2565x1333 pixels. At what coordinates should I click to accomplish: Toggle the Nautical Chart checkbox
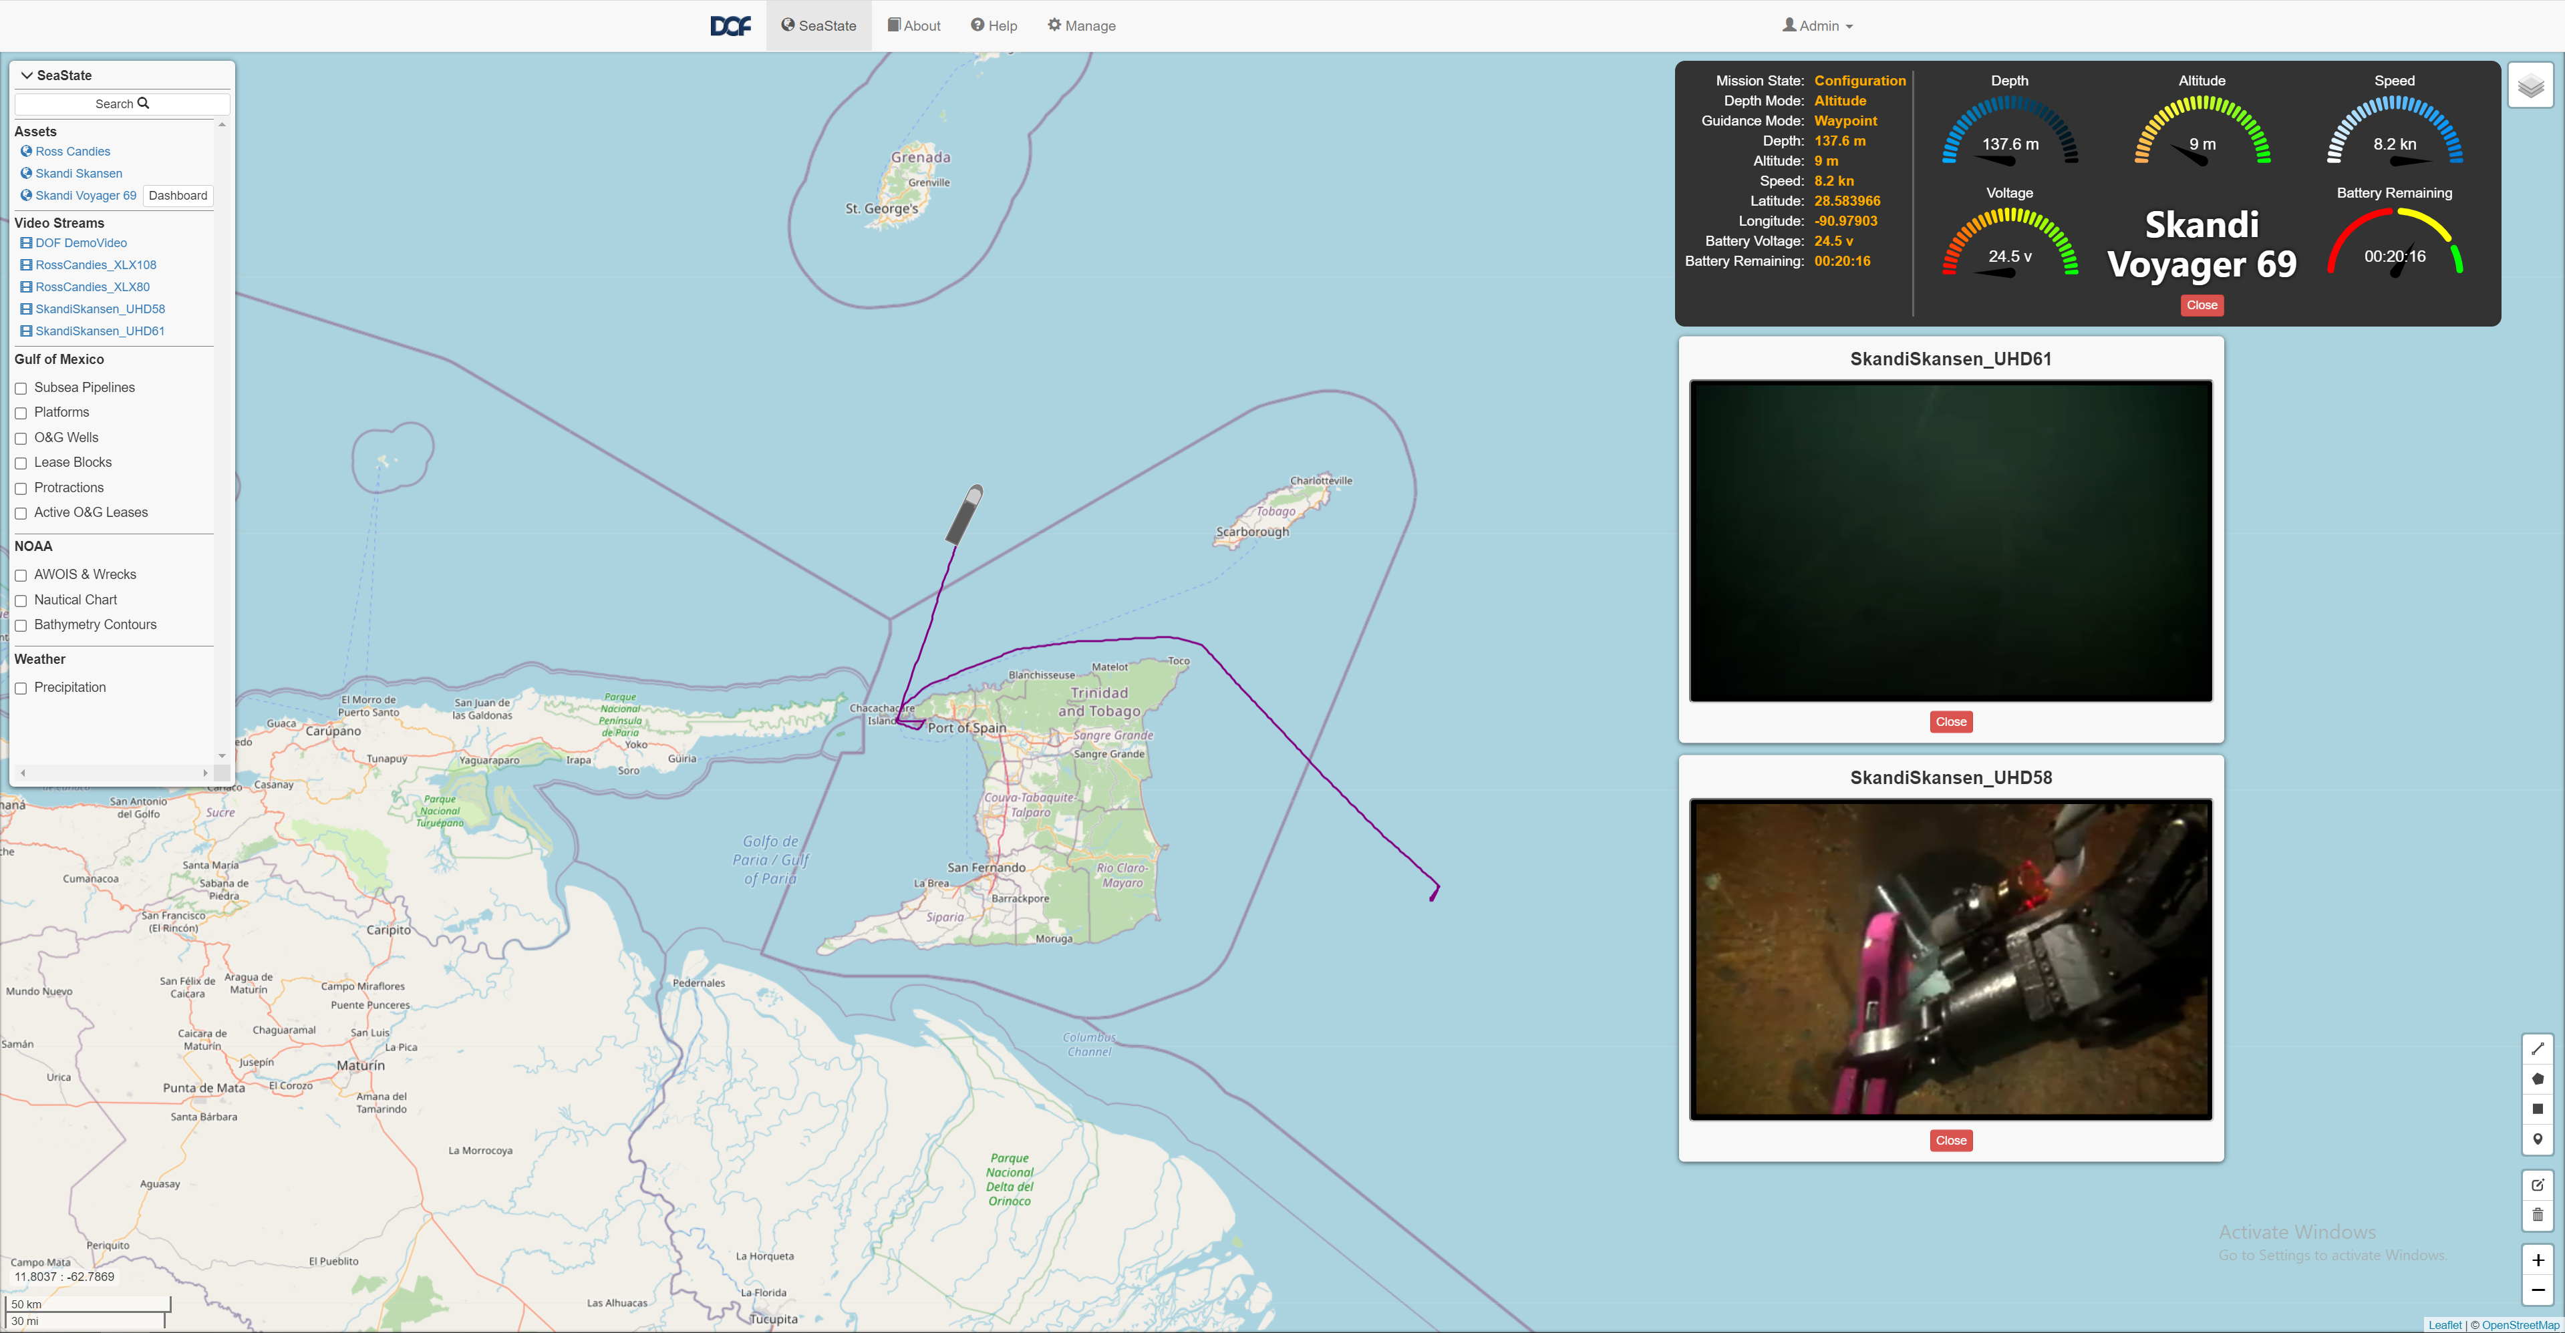coord(21,600)
